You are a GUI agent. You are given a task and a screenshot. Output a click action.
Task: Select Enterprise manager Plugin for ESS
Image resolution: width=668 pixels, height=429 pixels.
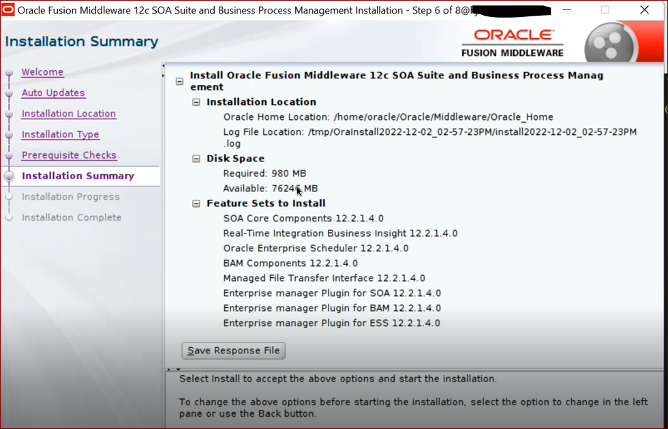pyautogui.click(x=331, y=323)
